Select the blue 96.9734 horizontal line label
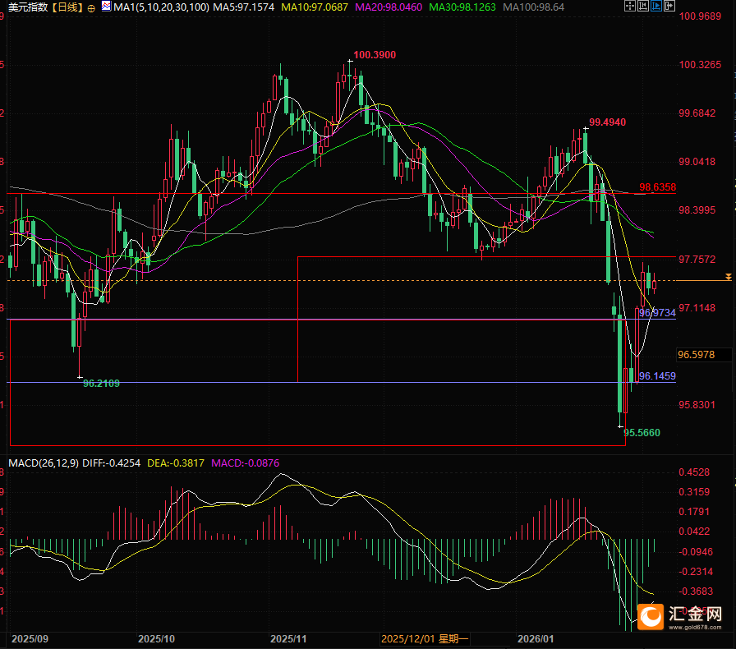 pyautogui.click(x=656, y=313)
